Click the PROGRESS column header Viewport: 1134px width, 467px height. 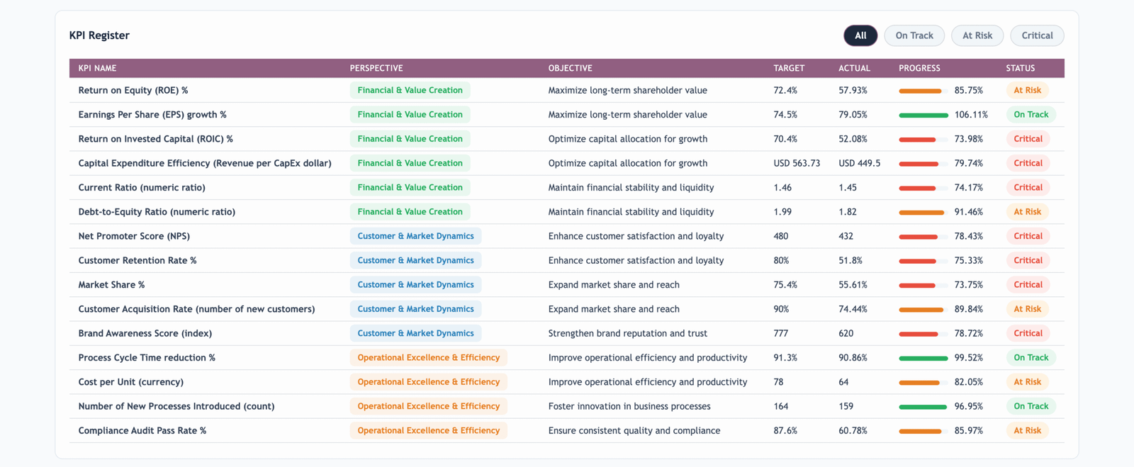(x=919, y=68)
